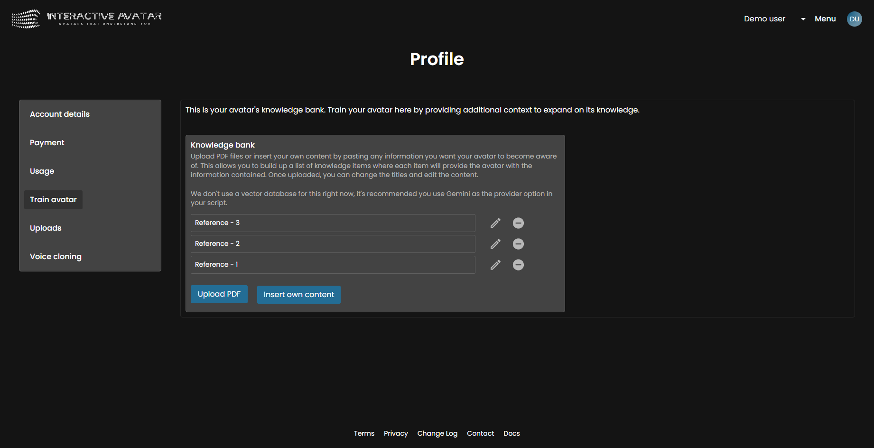
Task: Switch to the Payment section
Action: [47, 143]
